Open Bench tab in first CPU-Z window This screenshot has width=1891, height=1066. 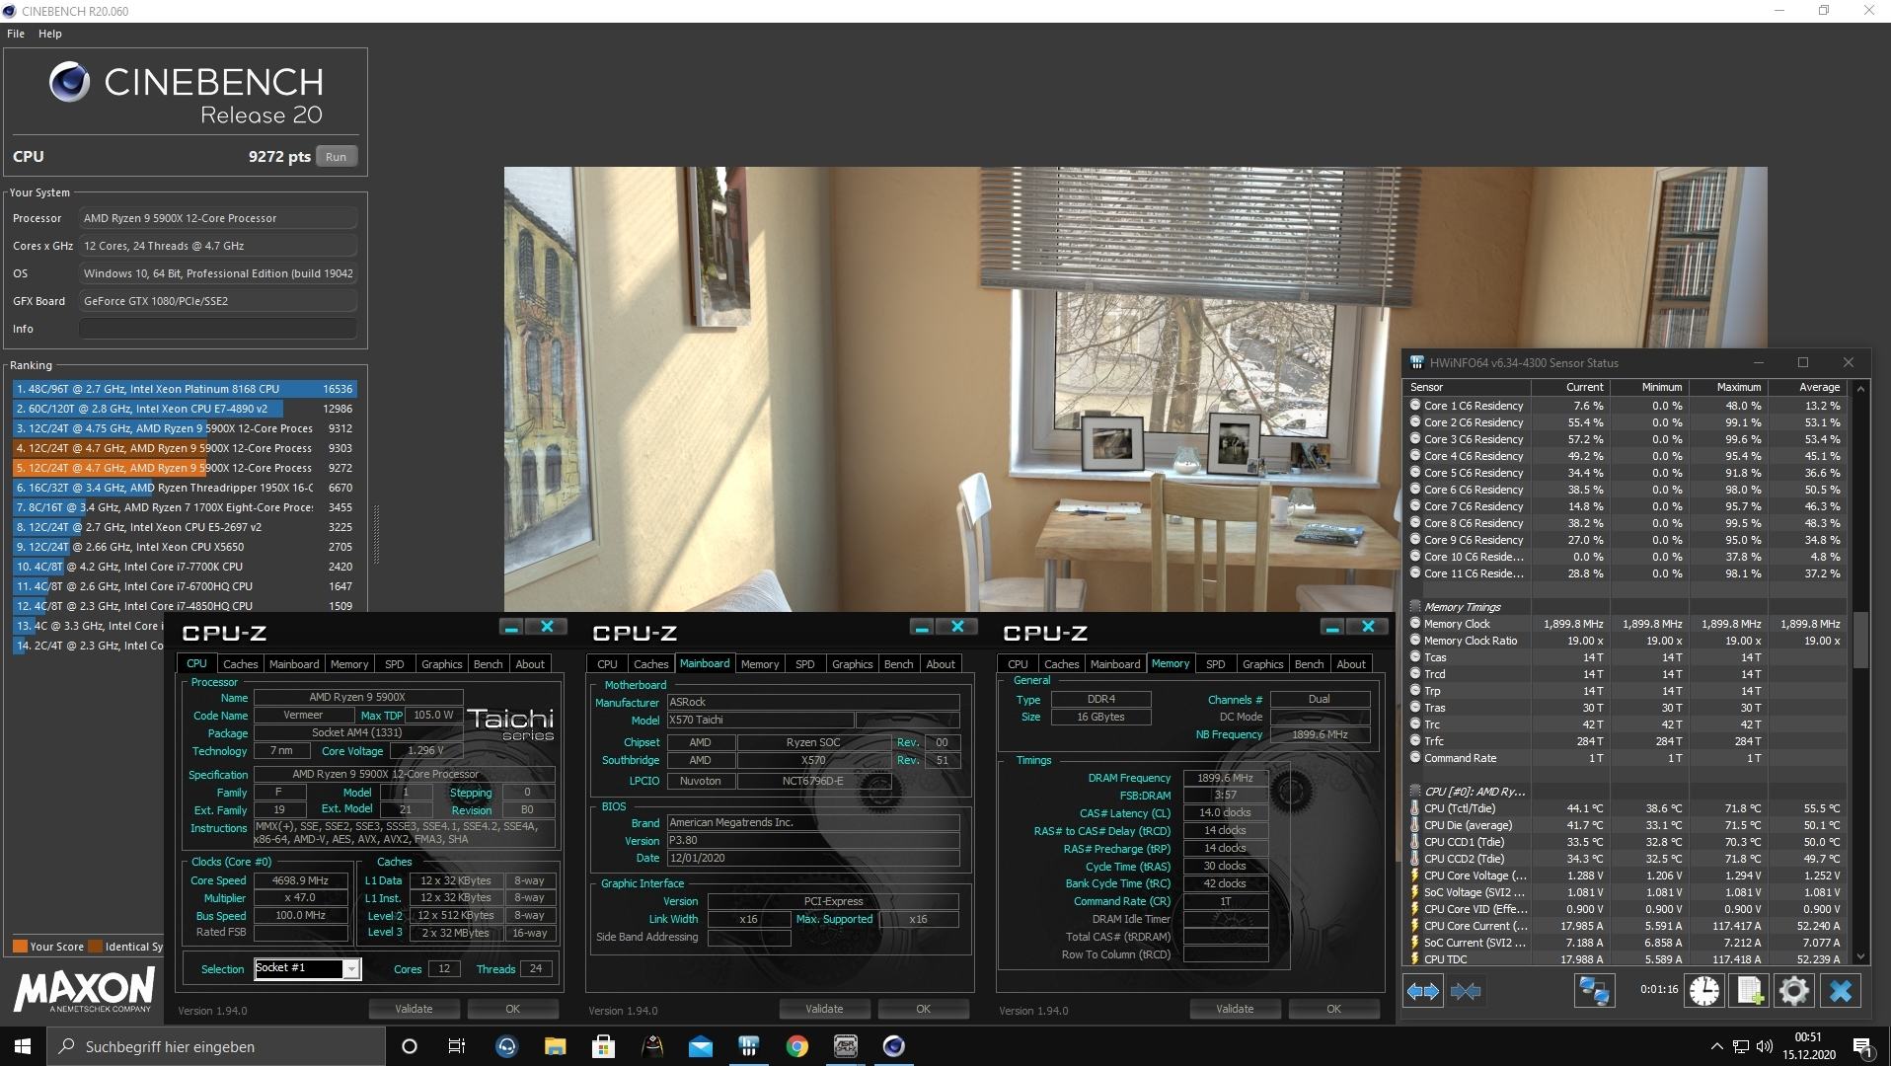tap(488, 664)
